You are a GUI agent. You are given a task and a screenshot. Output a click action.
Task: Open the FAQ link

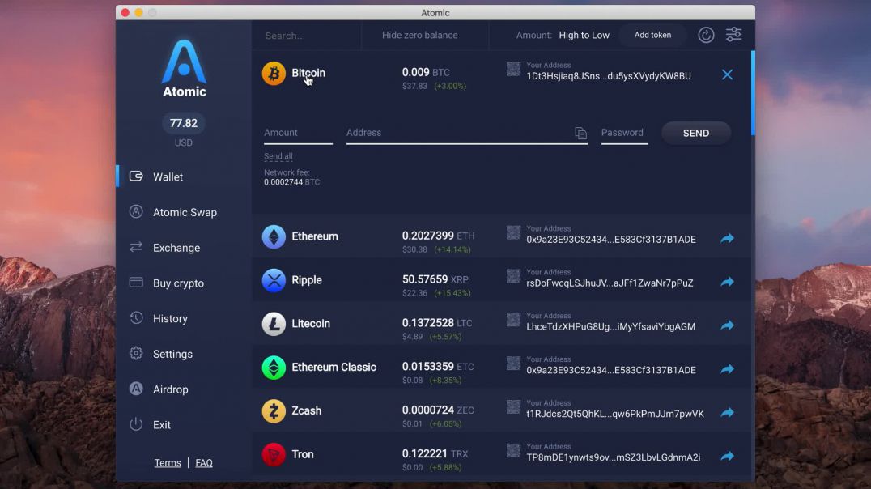[x=204, y=463]
